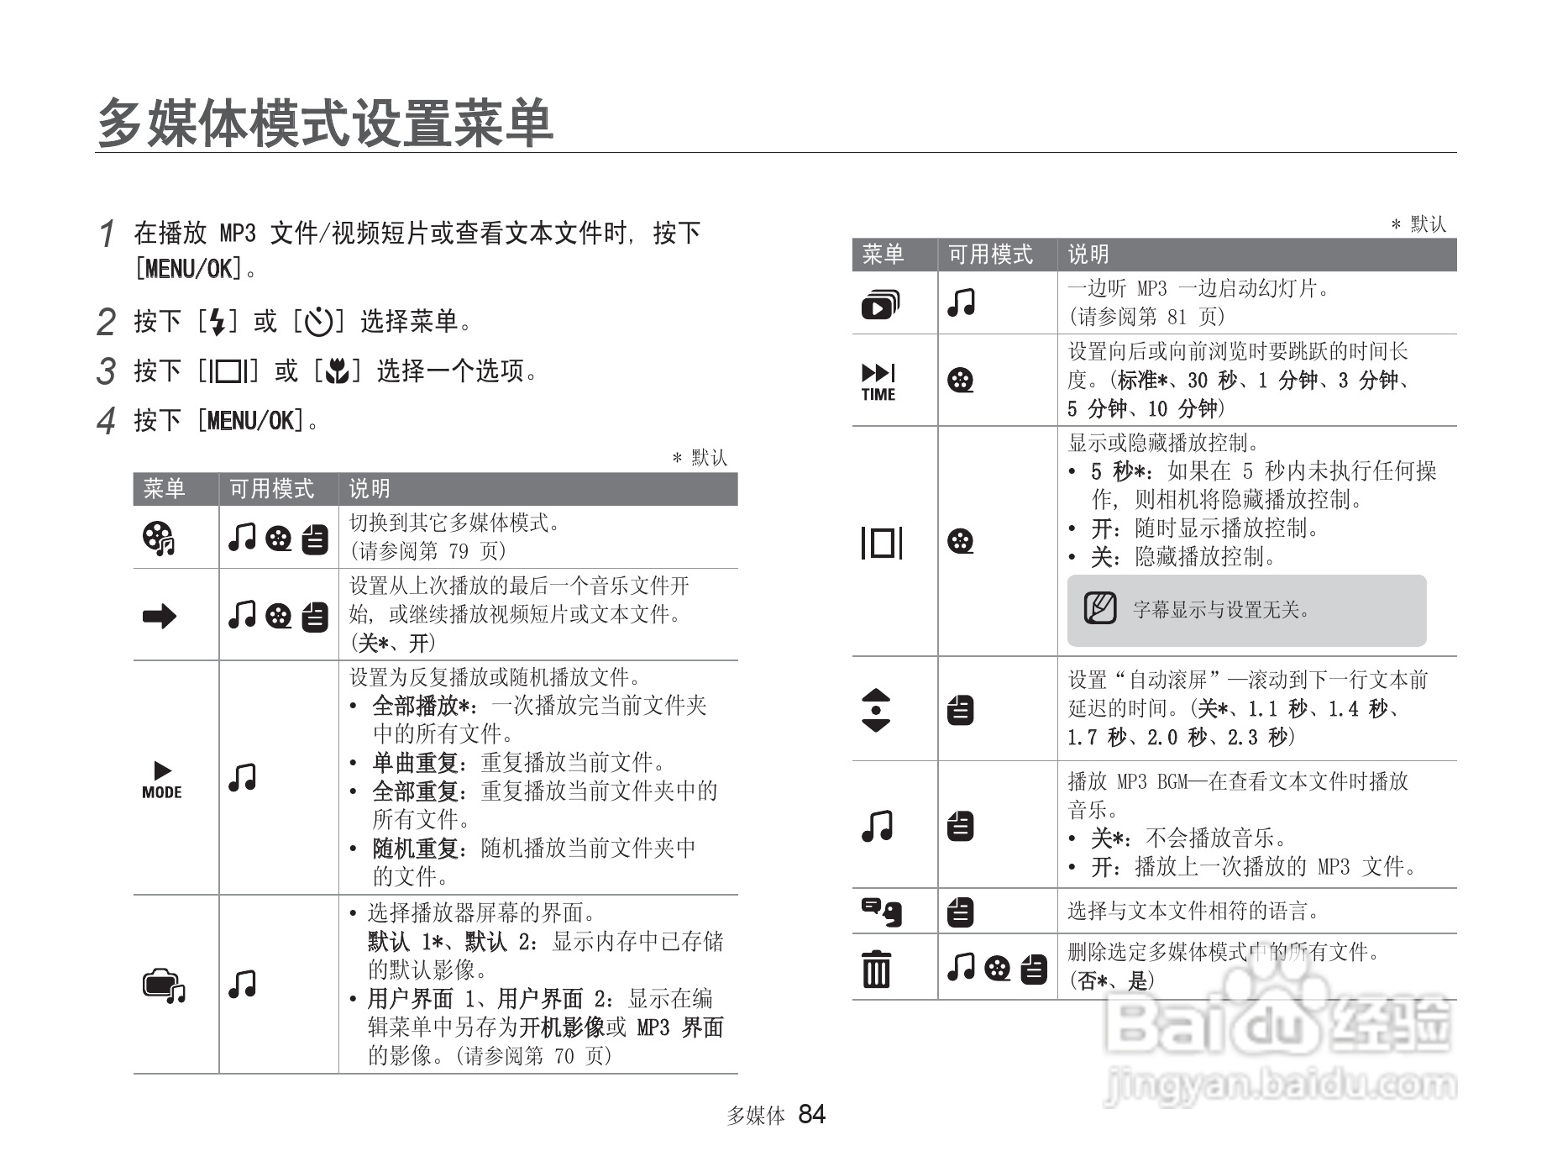
Task: Click the language selection speech bubble icon
Action: pyautogui.click(x=881, y=912)
